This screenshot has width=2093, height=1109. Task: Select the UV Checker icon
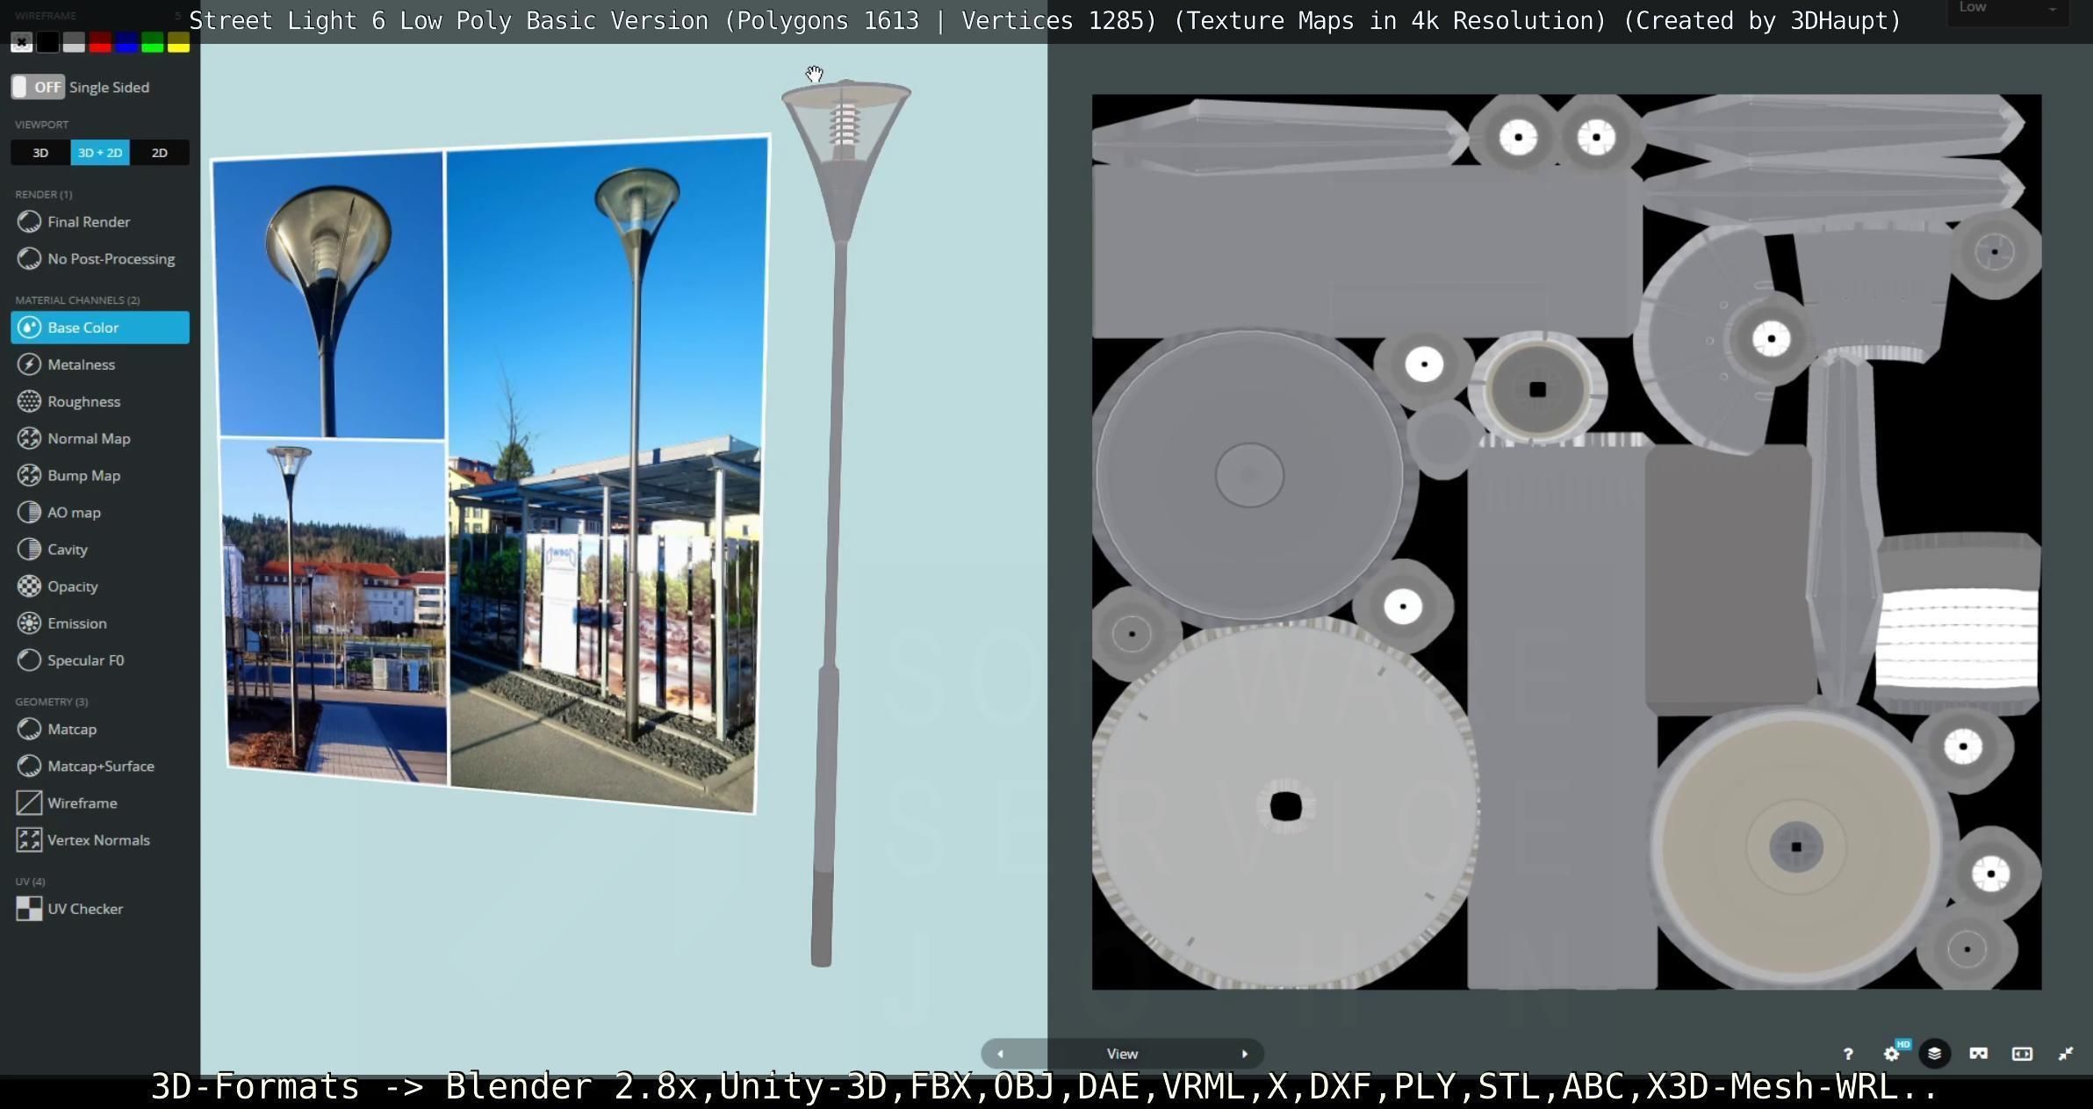pyautogui.click(x=29, y=909)
